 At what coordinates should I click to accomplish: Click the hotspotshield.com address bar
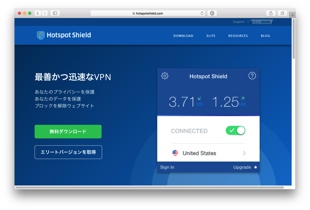148,13
